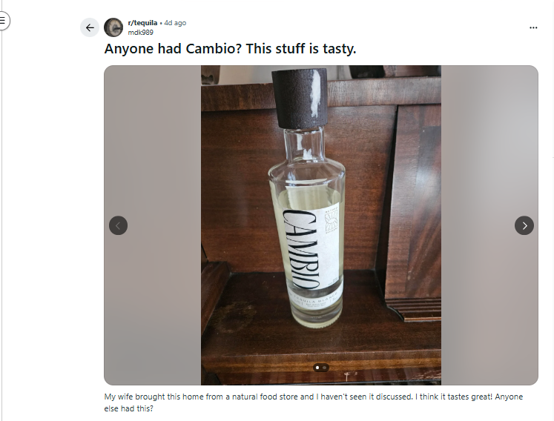Click blurred gallery margin above previous arrow
The height and width of the screenshot is (421, 554).
point(152,142)
